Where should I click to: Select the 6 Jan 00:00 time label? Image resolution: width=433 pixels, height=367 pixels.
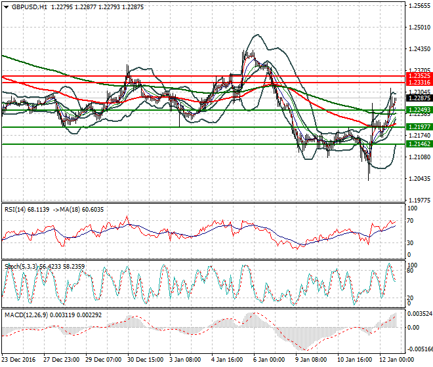coord(269,360)
